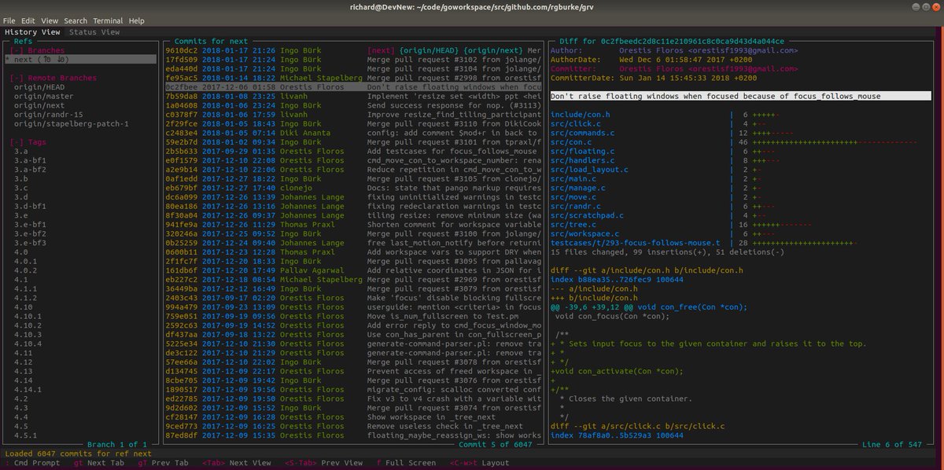Screen dimensions: 944x470
Task: Click src/workspace.c in diff stat list
Action: coord(584,233)
